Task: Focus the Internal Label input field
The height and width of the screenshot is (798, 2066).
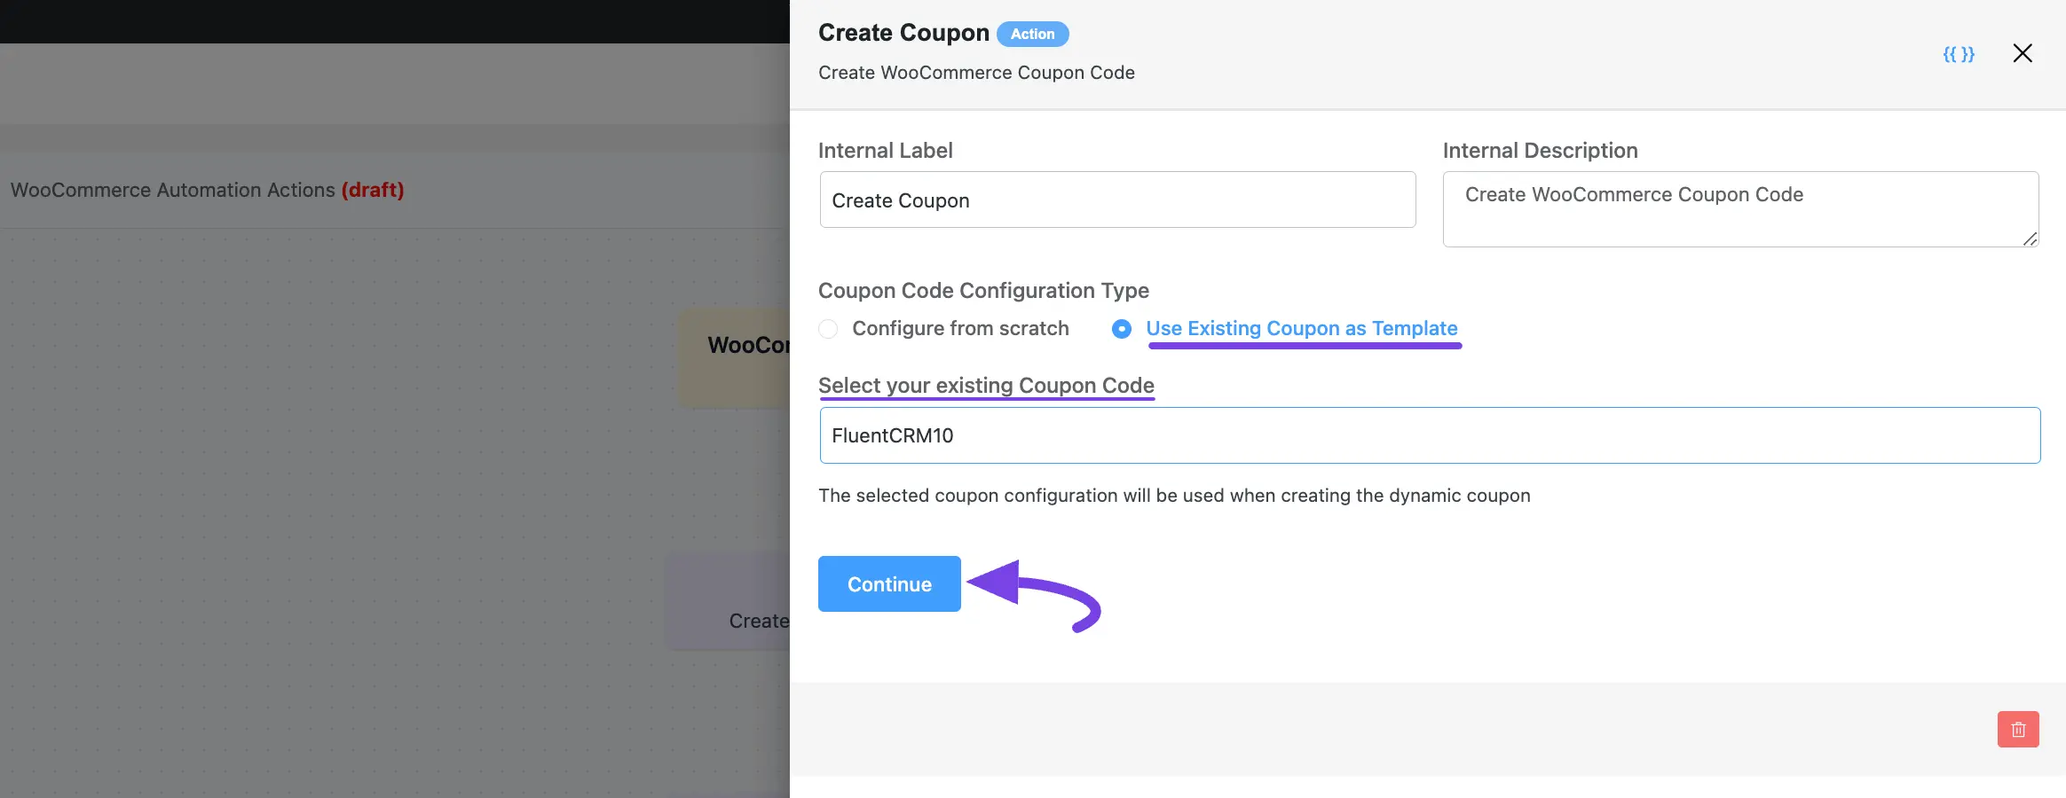Action: coord(1117,199)
